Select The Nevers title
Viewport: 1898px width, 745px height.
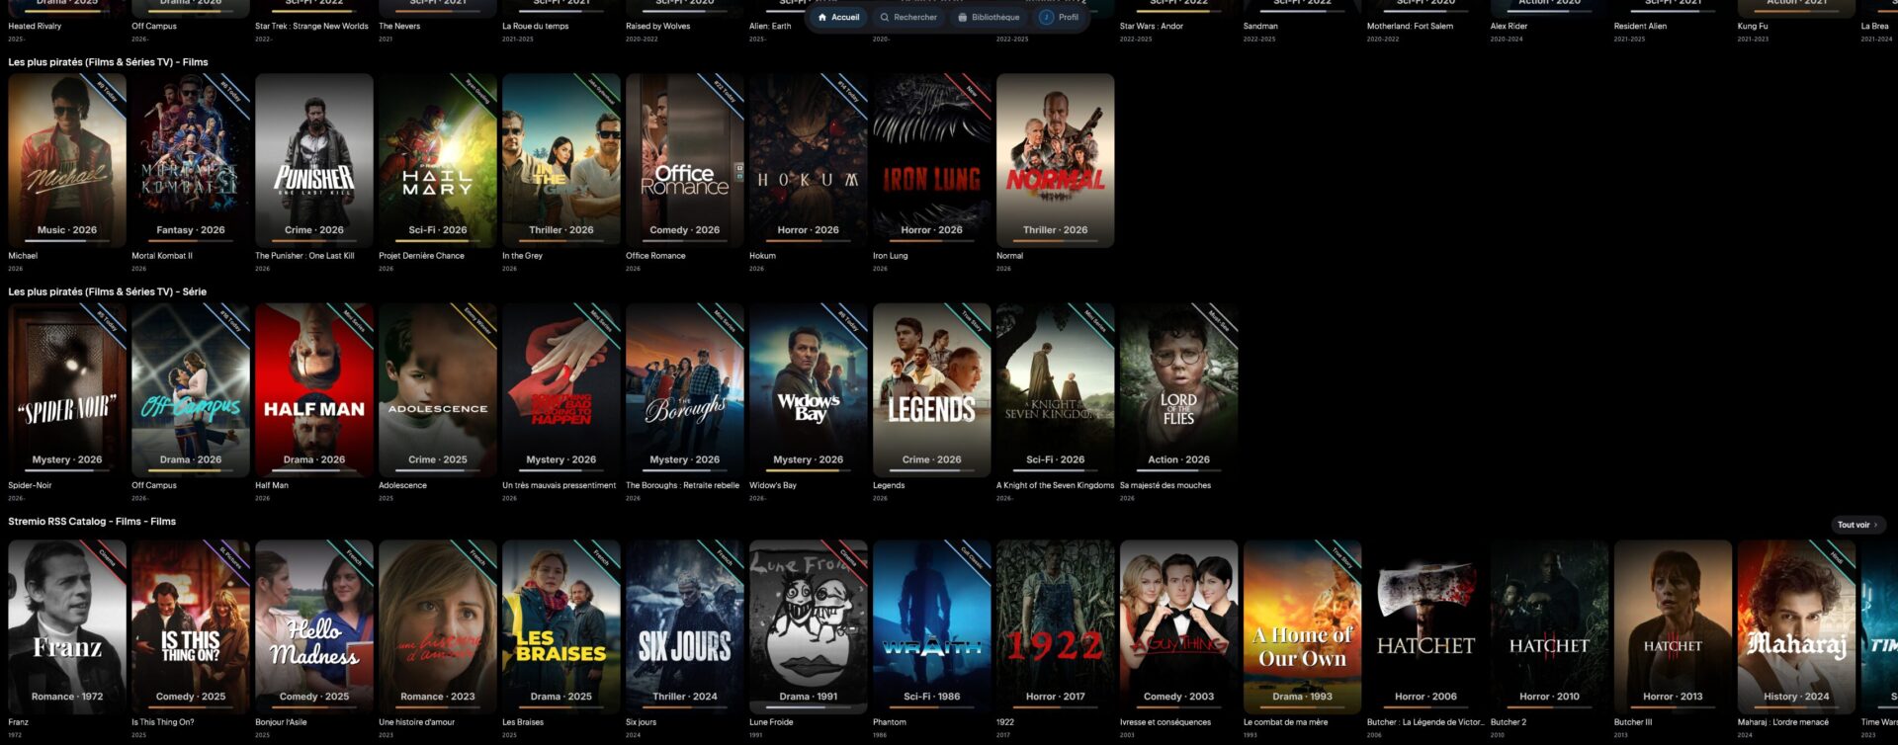(x=399, y=27)
